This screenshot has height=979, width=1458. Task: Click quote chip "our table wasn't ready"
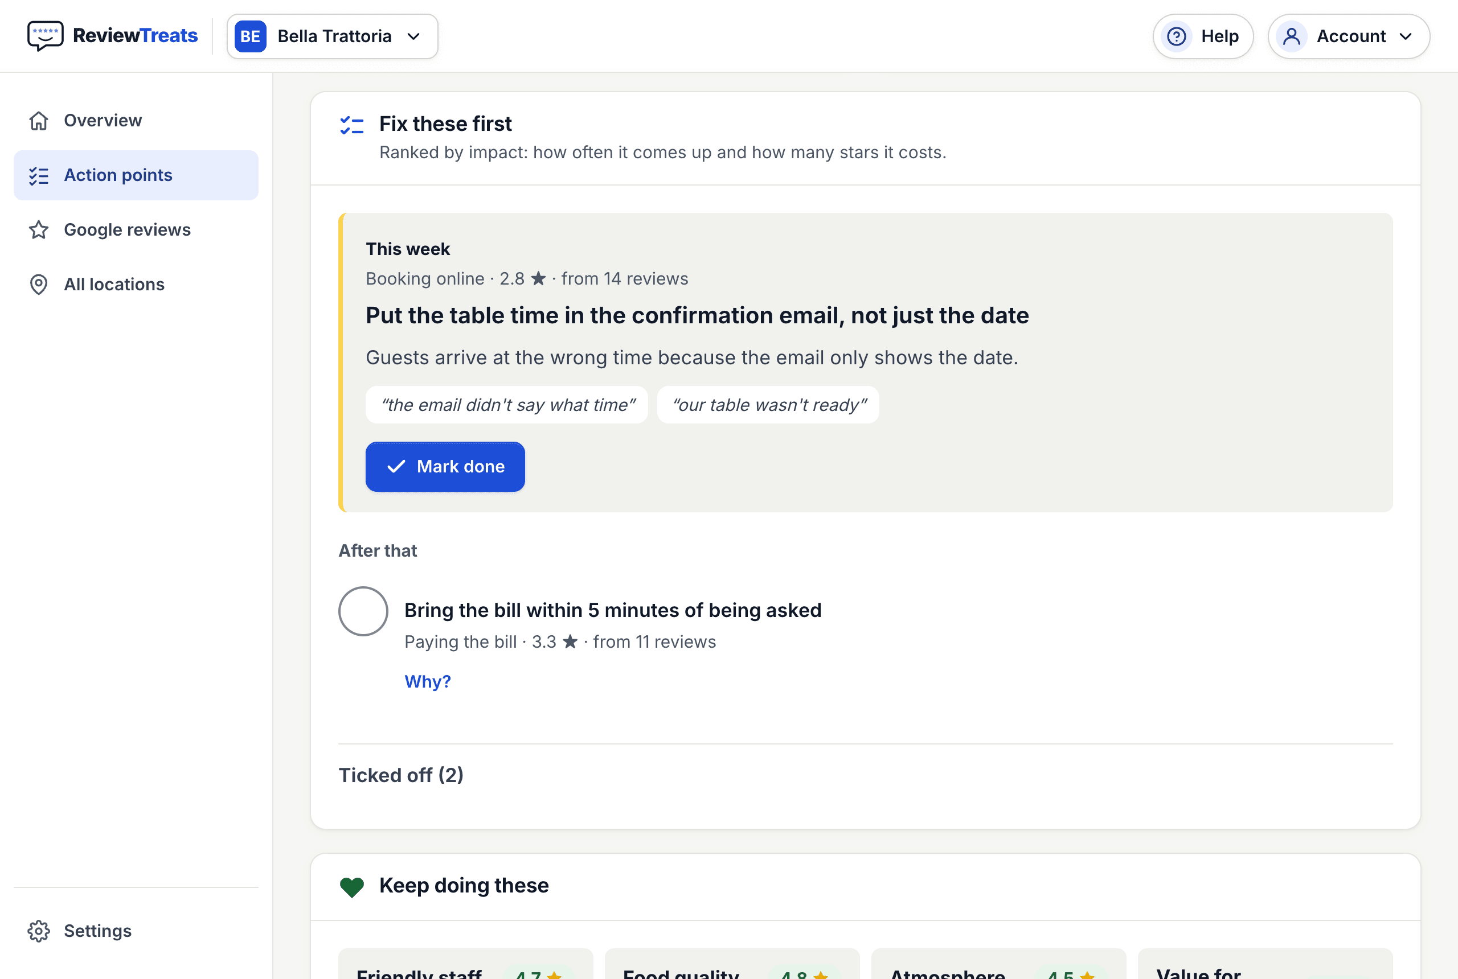point(768,405)
